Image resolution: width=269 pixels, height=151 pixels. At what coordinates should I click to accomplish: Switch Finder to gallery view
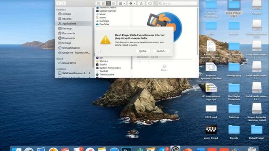click(113, 3)
